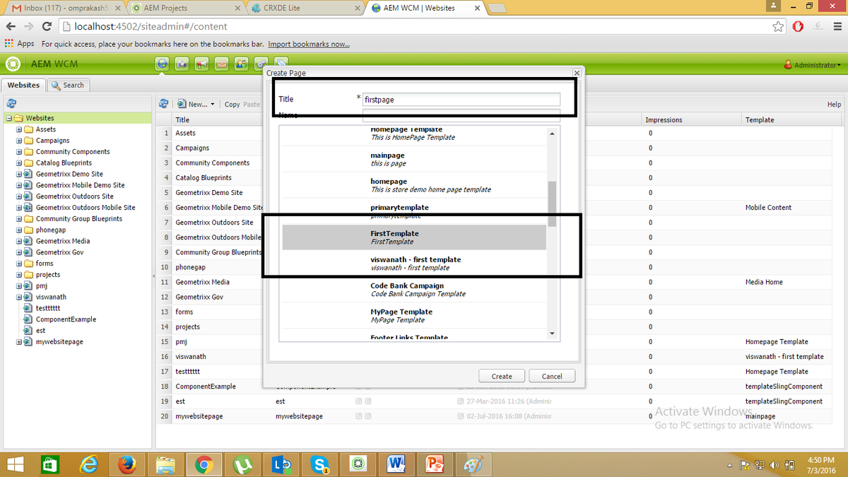This screenshot has width=848, height=477.
Task: Click the AEM logo icon
Action: (13, 64)
